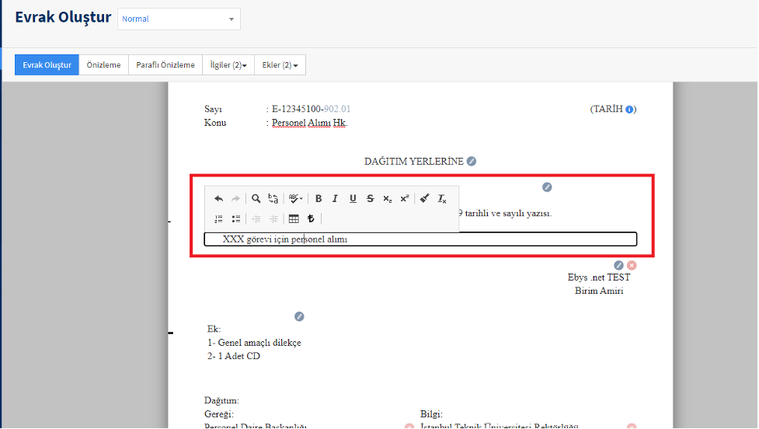The width and height of the screenshot is (759, 429).
Task: Click the increase indent icon
Action: (273, 219)
